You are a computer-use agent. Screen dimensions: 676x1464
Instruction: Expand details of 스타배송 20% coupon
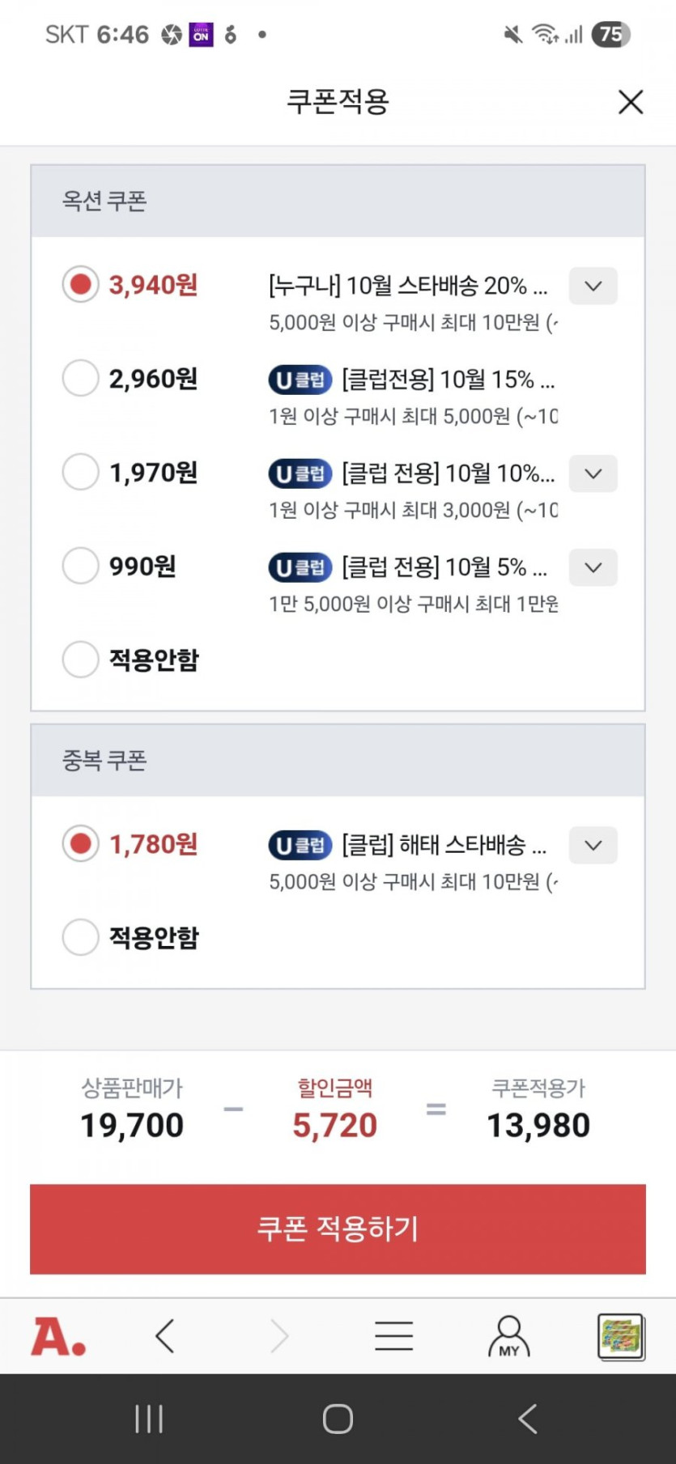pos(593,286)
